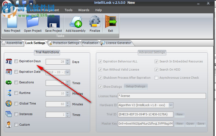
Task: Click the Expiration Days calendar icon
Action: tap(9, 61)
